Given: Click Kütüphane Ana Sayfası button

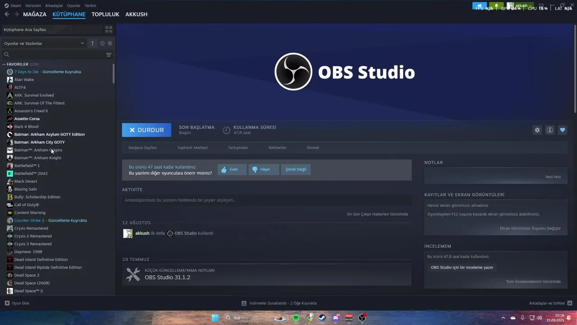Looking at the screenshot, I should 51,29.
